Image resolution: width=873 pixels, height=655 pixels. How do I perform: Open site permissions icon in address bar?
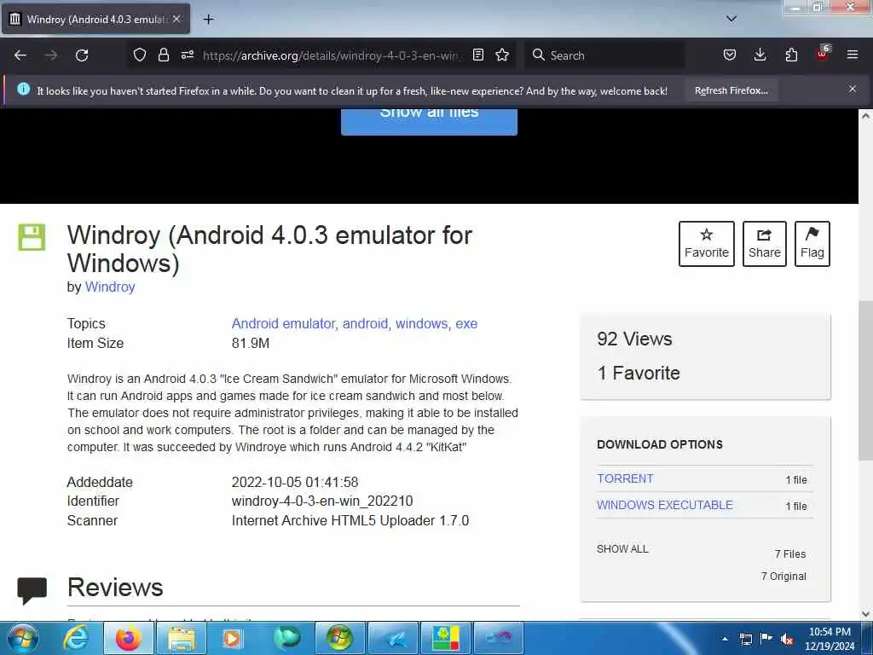click(187, 55)
